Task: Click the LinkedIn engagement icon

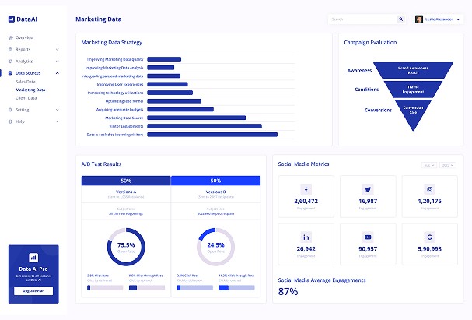Action: (306, 237)
